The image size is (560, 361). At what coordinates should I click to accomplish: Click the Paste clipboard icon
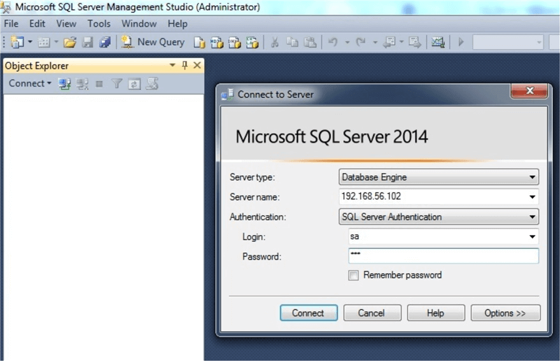click(x=310, y=43)
